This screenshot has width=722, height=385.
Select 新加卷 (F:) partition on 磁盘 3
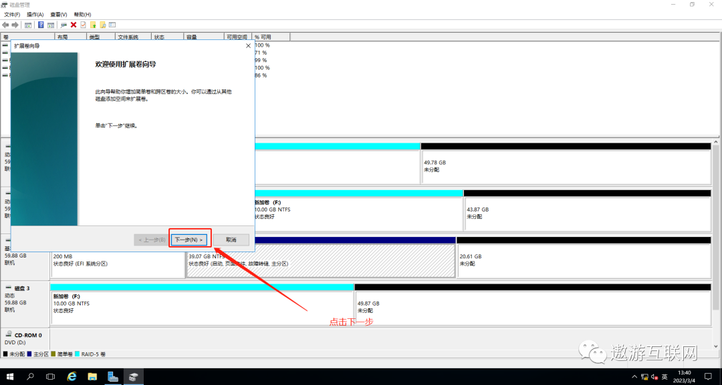pyautogui.click(x=202, y=308)
